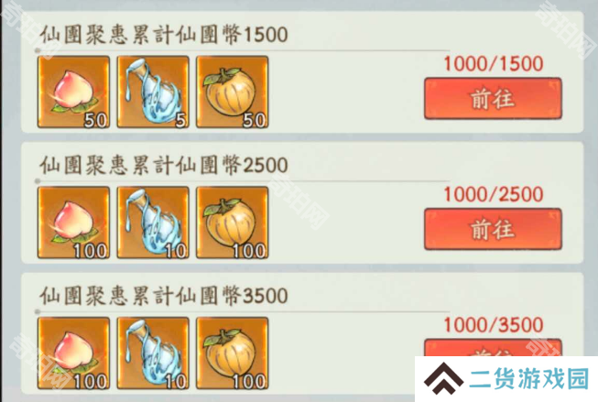
Task: Click the 二货游戏园 logo text
Action: [529, 379]
